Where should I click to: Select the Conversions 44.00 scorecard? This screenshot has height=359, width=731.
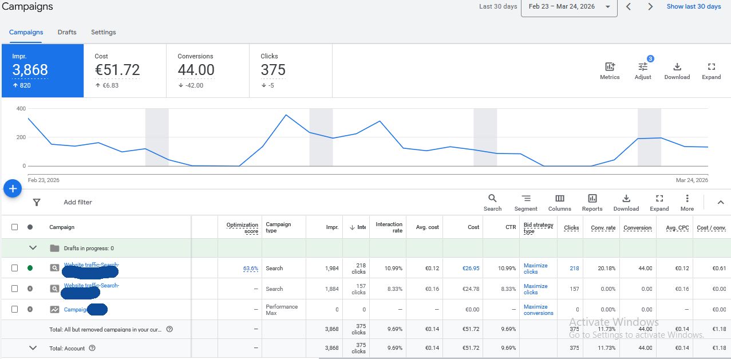208,71
